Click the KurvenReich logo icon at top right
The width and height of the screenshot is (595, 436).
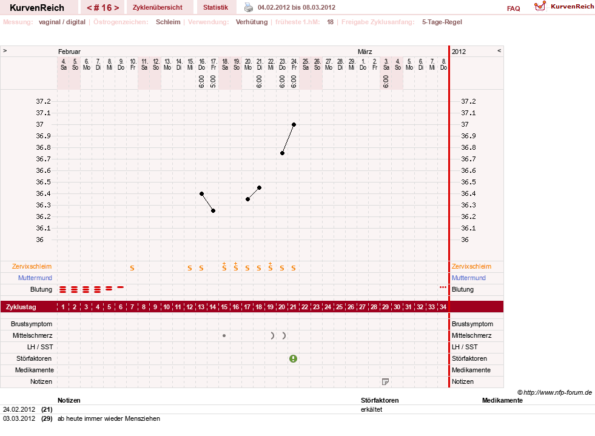pyautogui.click(x=540, y=6)
